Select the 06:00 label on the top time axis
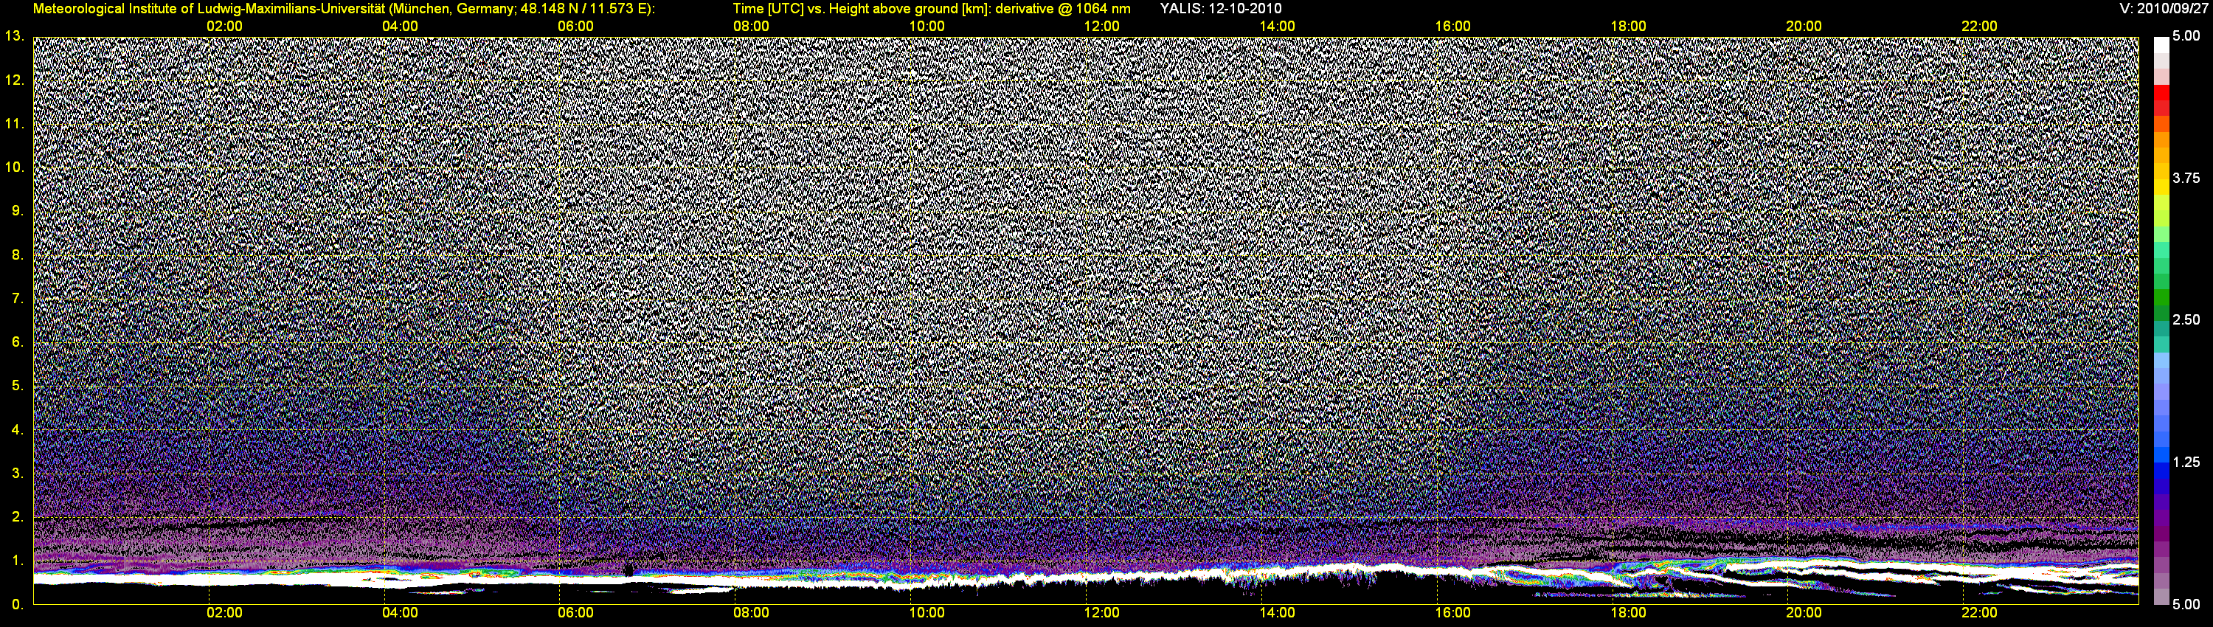The height and width of the screenshot is (627, 2213). pos(575,27)
